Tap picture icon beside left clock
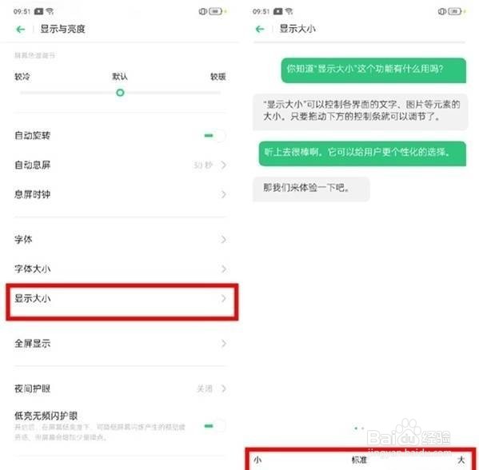This screenshot has width=479, height=470. (39, 11)
